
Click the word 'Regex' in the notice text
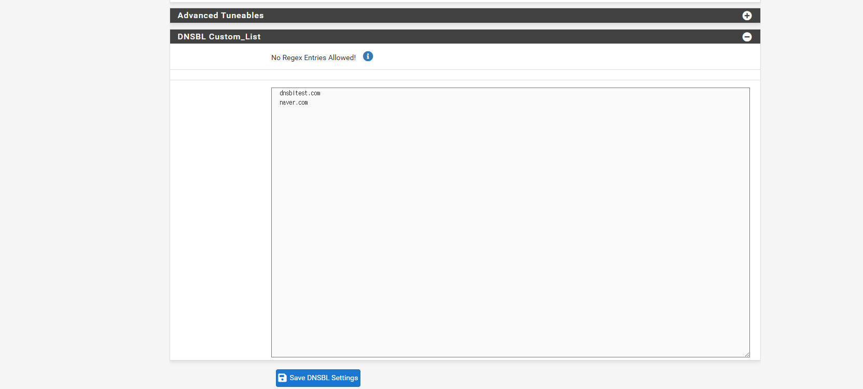click(x=292, y=57)
